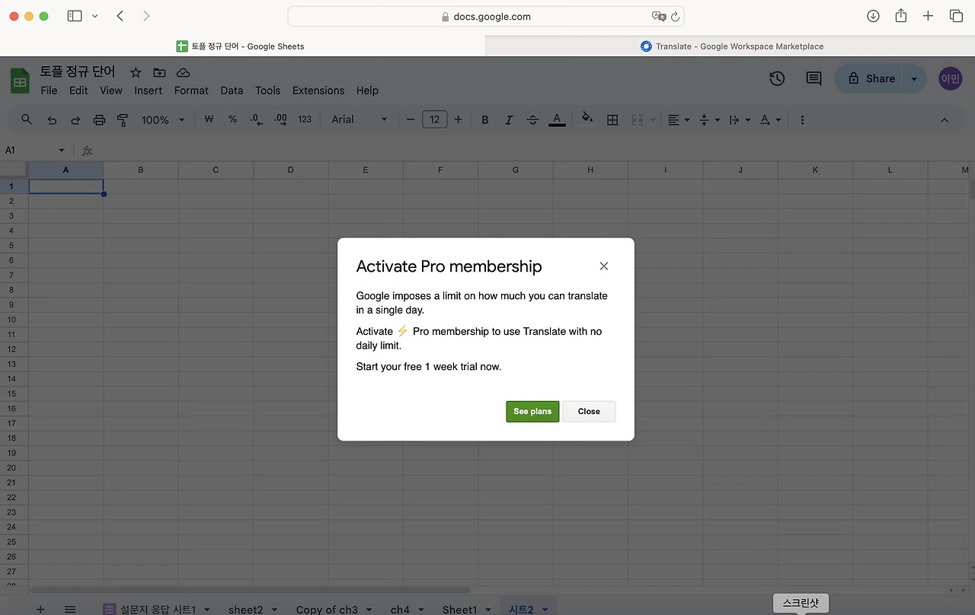Click the font size field

tap(434, 119)
